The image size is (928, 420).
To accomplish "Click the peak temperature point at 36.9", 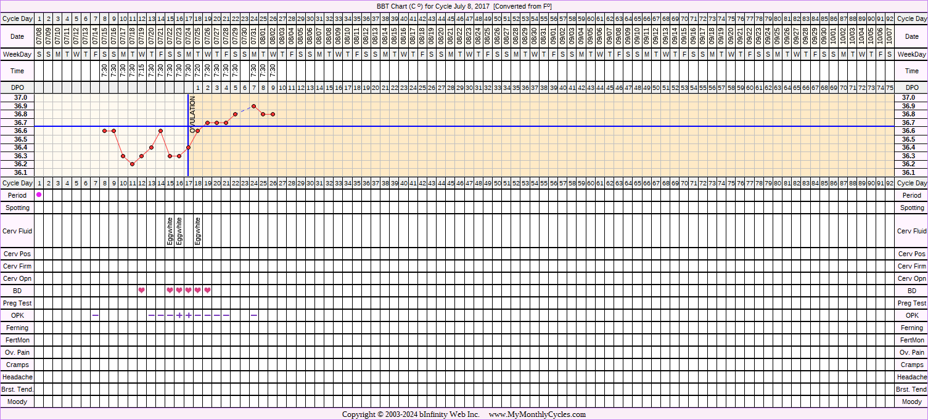I will 254,106.
